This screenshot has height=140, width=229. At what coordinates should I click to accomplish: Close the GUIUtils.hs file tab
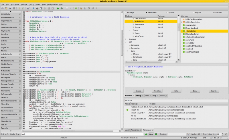coord(19,14)
